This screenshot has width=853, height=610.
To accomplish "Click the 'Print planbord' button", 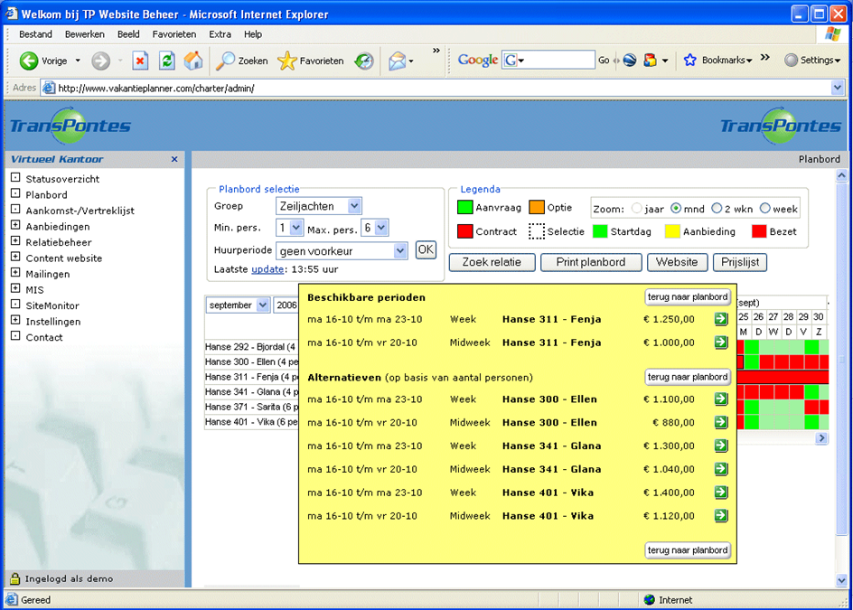I will [x=591, y=262].
